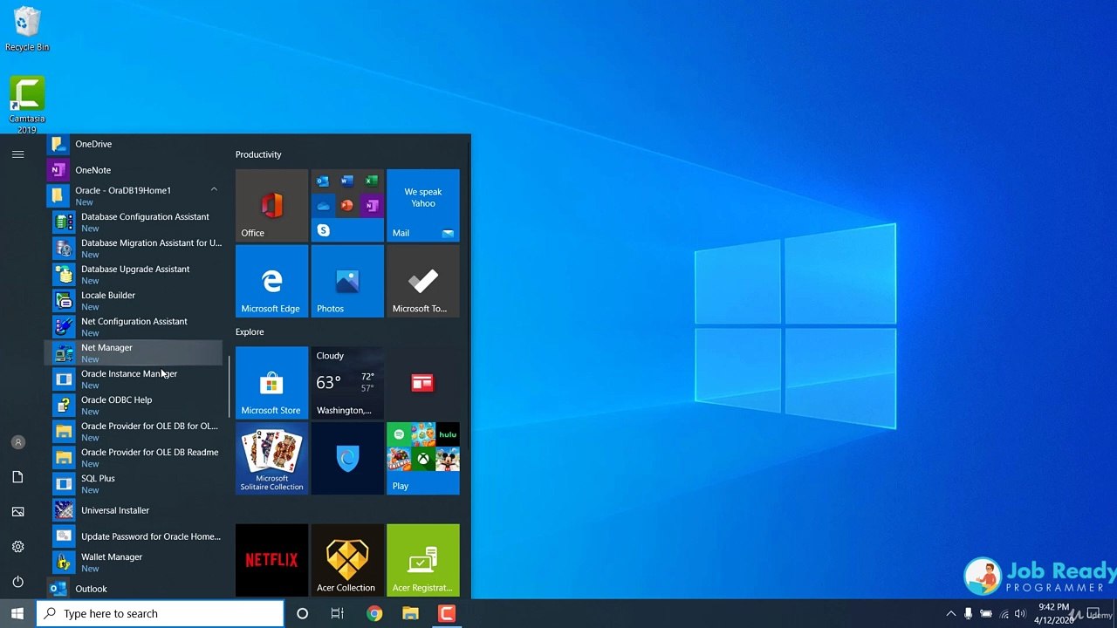Screen dimensions: 1117x628
Task: Open the Photos tile
Action: (x=347, y=281)
